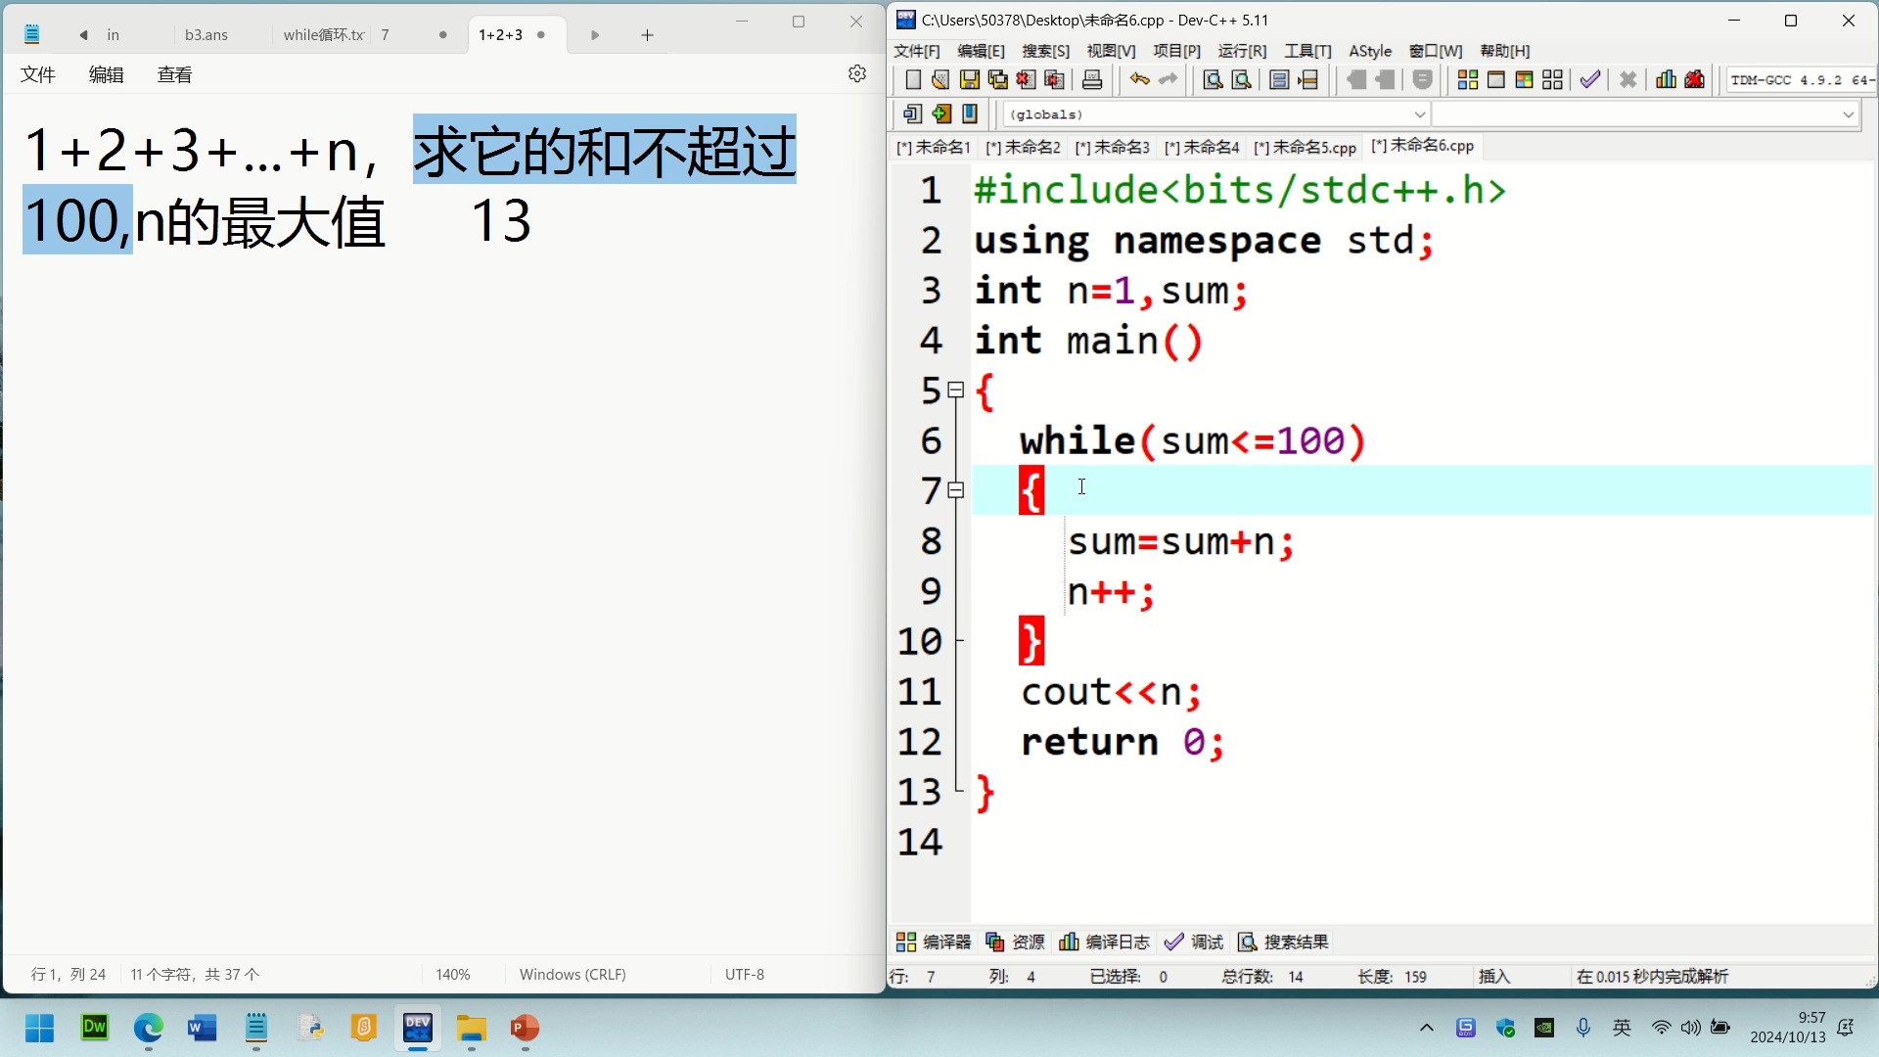Open Microsoft Edge from taskbar
Screen dimensions: 1879x1057
tap(149, 1029)
